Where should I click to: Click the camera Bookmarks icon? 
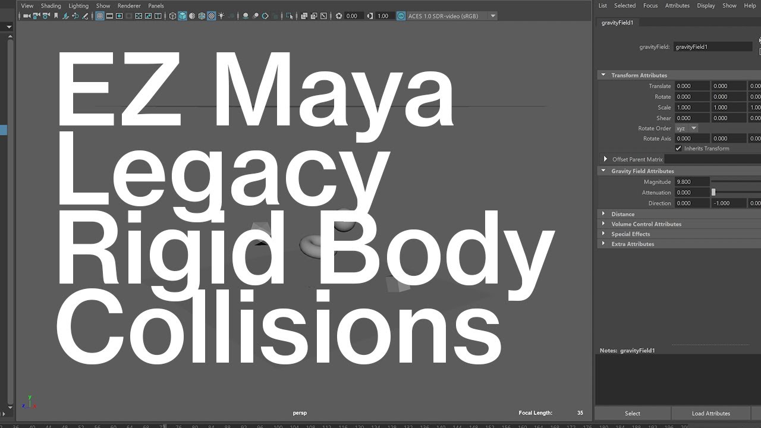click(x=56, y=16)
